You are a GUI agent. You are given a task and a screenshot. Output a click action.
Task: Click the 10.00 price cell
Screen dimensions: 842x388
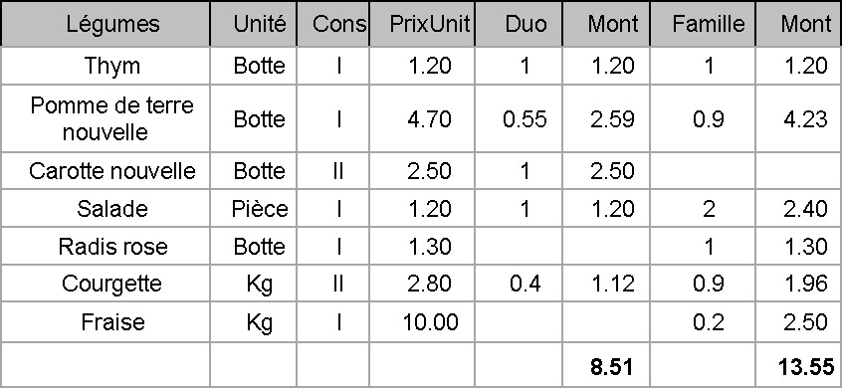click(422, 321)
